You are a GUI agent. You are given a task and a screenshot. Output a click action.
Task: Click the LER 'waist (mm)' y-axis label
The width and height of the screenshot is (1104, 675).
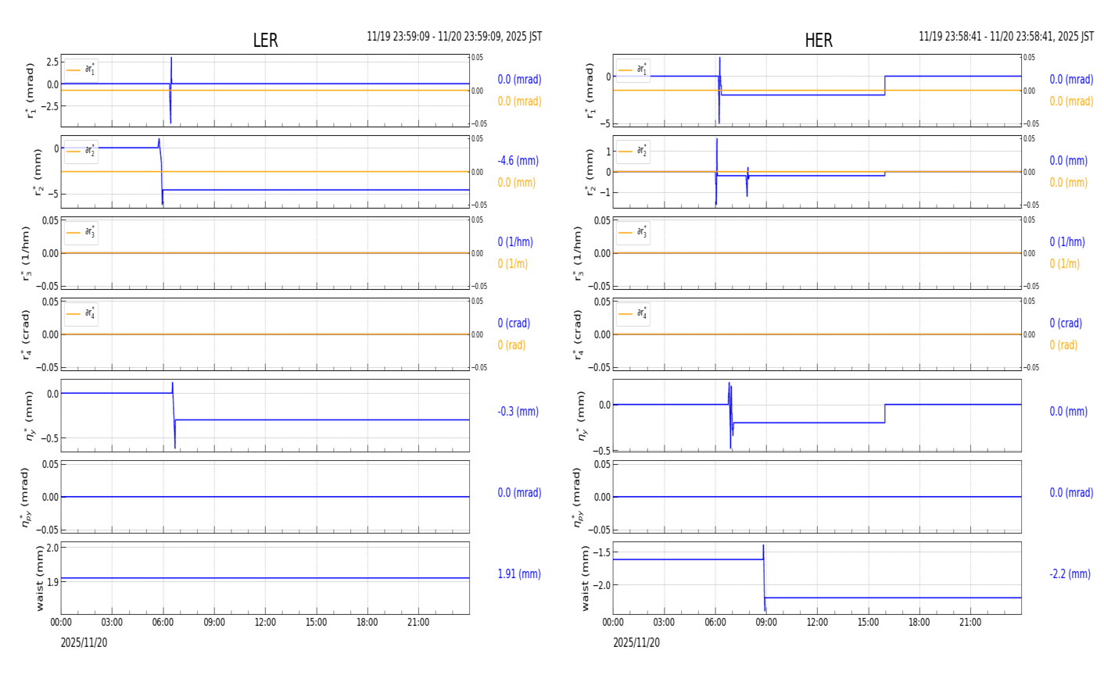coord(39,578)
